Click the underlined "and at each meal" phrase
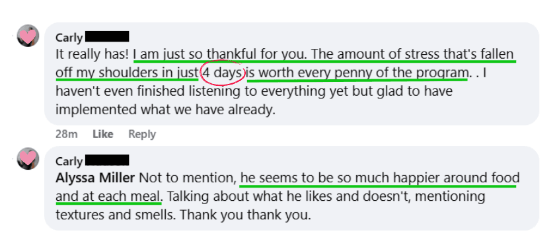 [108, 196]
